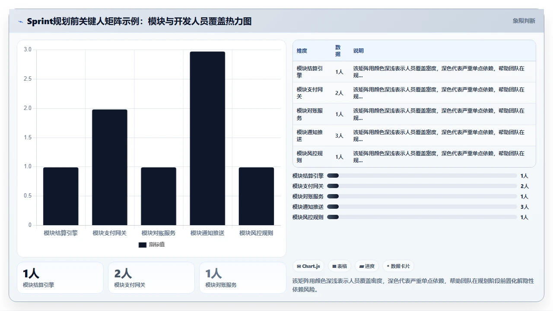Click the 模块风控规则 progress bar
Image resolution: width=553 pixels, height=311 pixels.
(x=422, y=217)
